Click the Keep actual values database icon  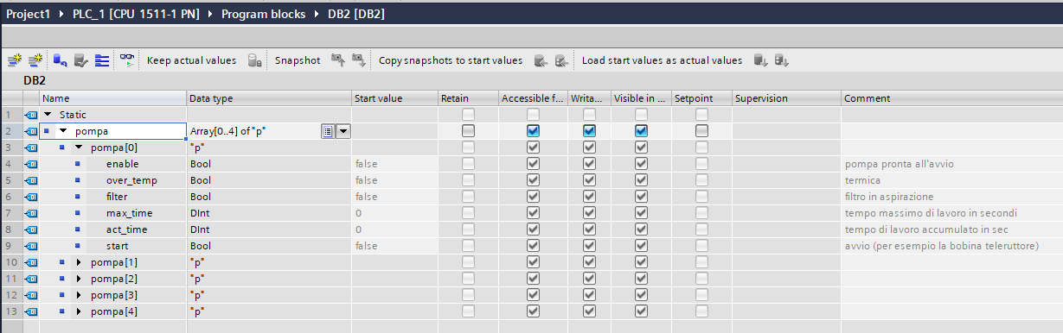pyautogui.click(x=255, y=60)
